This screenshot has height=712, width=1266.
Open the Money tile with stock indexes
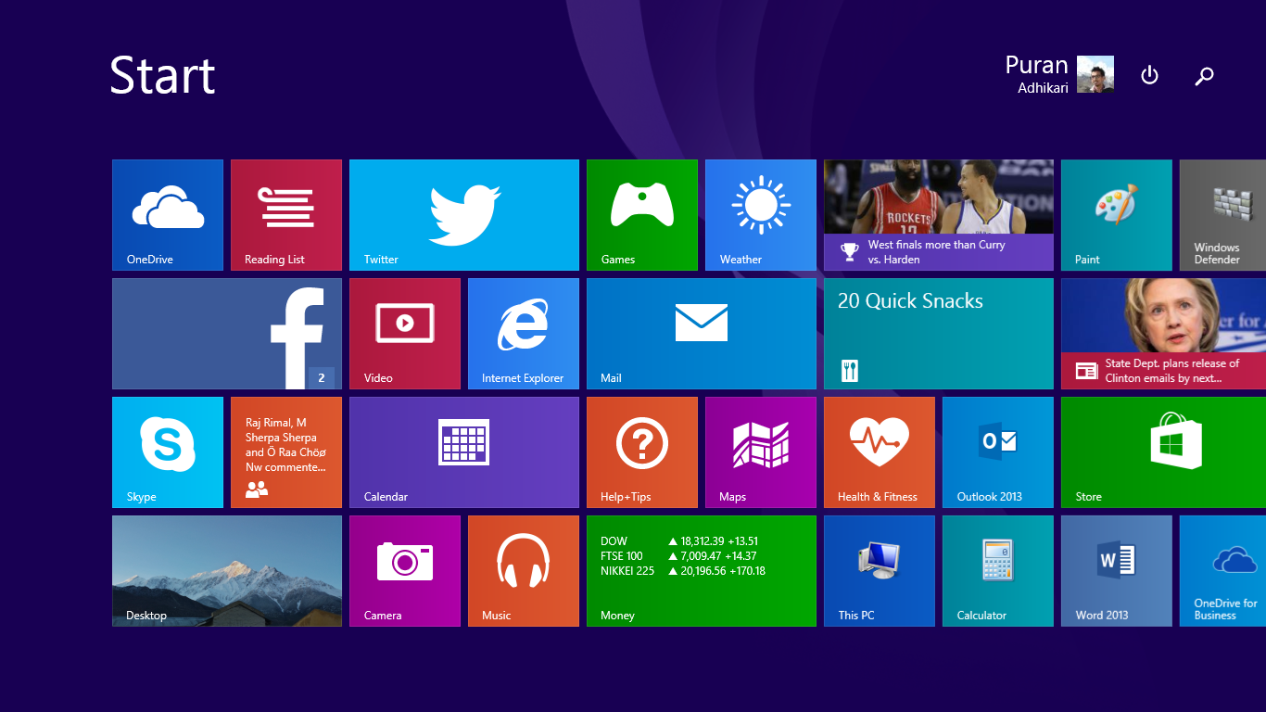point(702,571)
